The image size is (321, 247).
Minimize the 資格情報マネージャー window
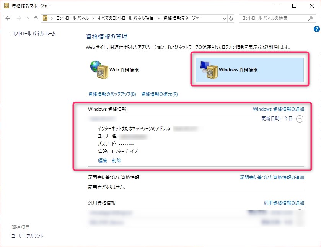[277, 6]
